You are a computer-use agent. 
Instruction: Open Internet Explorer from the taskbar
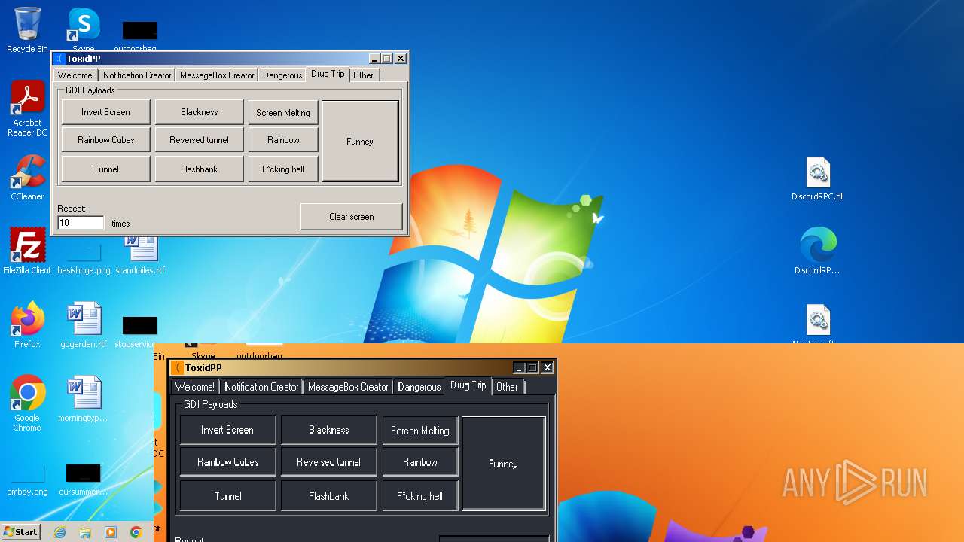point(60,532)
